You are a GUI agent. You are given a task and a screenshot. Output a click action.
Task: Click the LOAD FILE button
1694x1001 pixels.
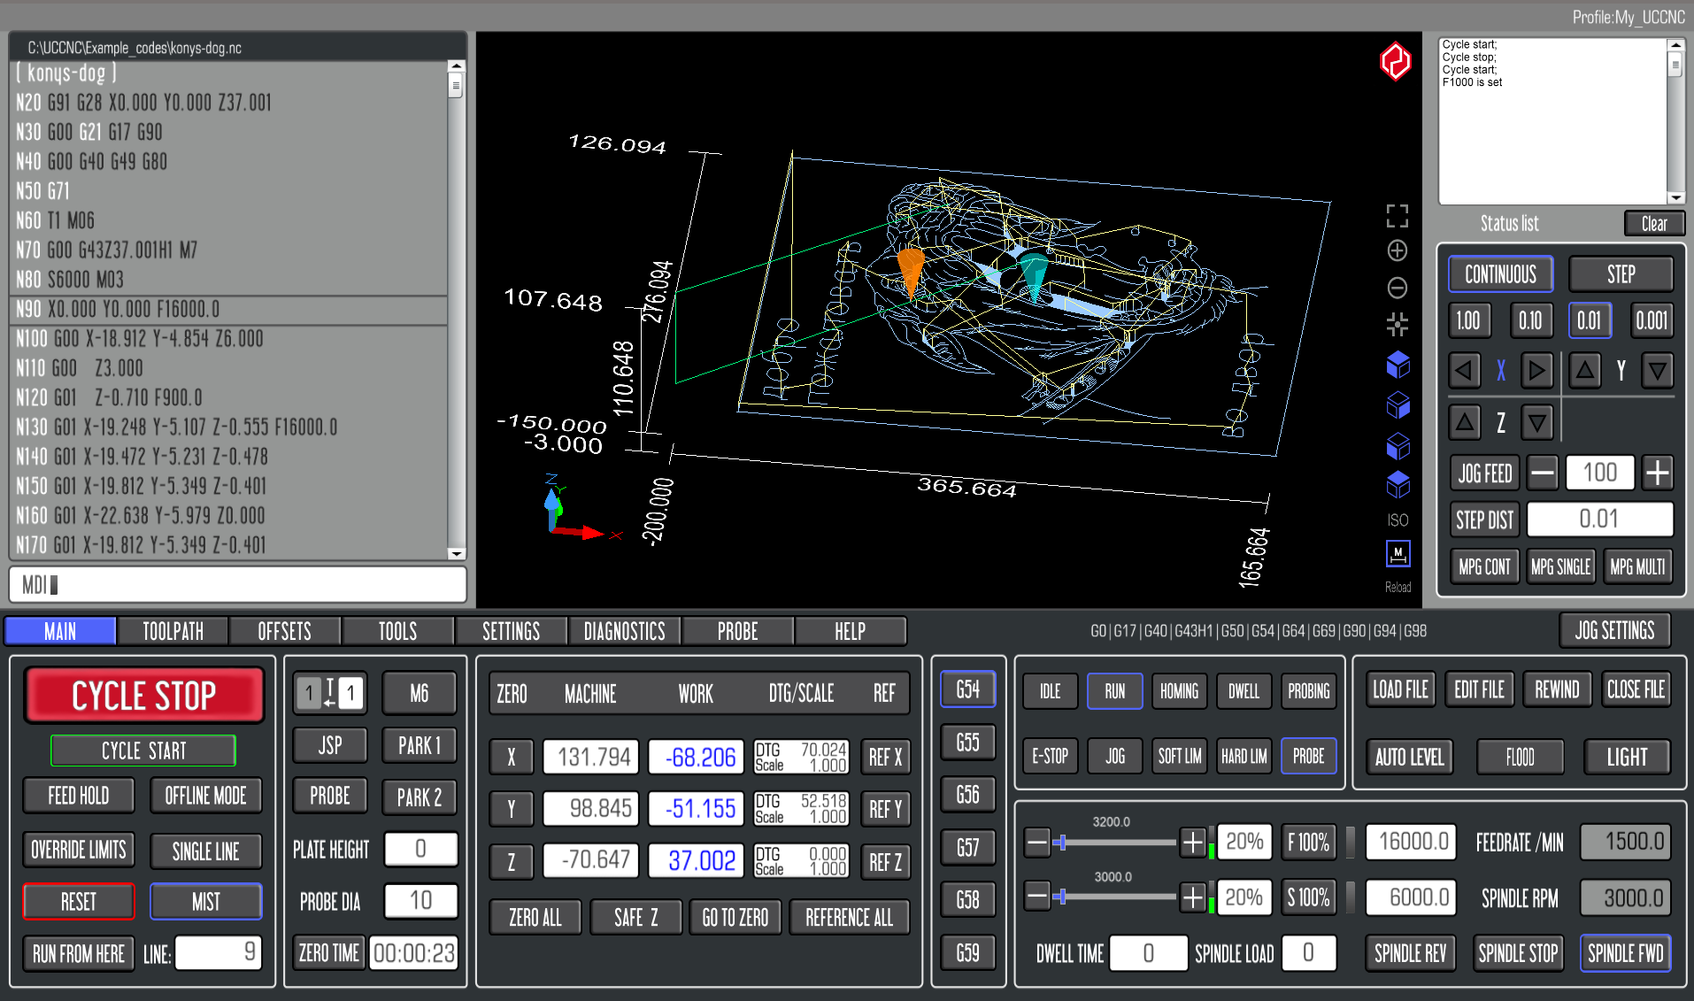pyautogui.click(x=1400, y=689)
